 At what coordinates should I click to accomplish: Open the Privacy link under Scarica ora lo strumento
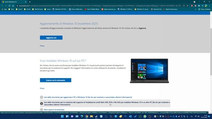click(x=42, y=88)
